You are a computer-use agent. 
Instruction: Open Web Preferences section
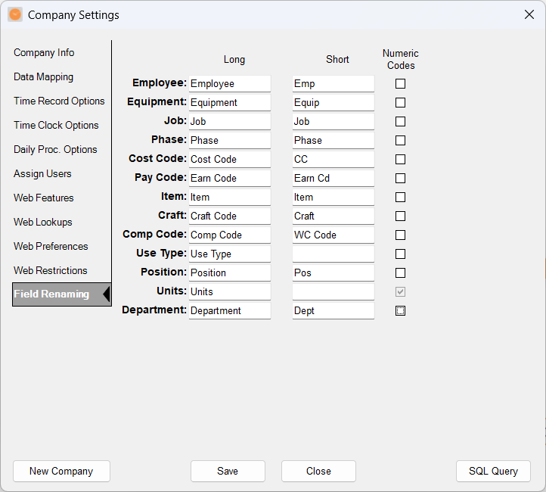51,246
